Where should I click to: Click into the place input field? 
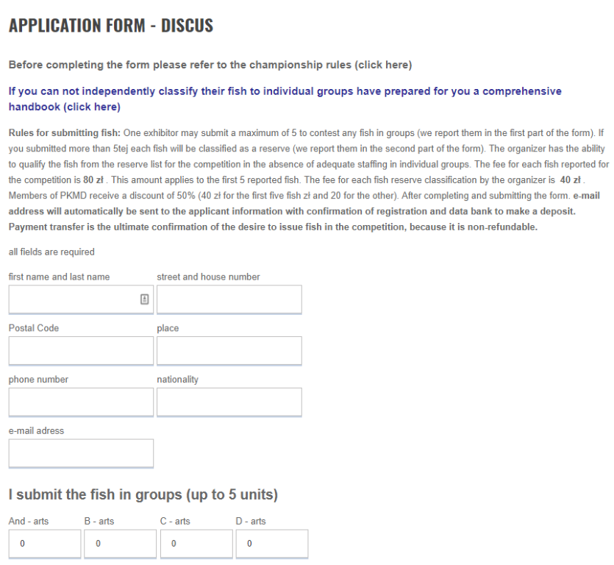(x=229, y=351)
